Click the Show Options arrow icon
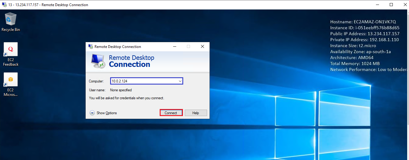 click(x=92, y=113)
